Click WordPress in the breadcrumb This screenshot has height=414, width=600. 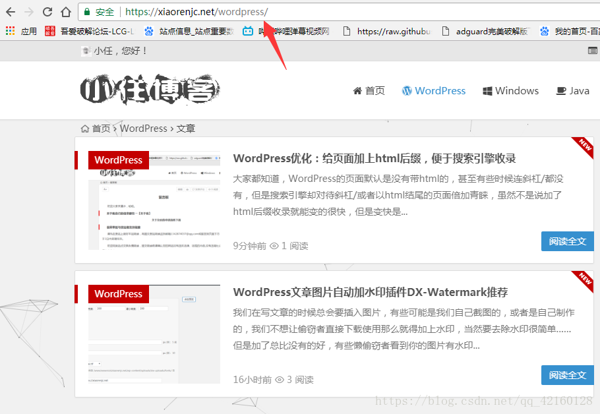[144, 129]
